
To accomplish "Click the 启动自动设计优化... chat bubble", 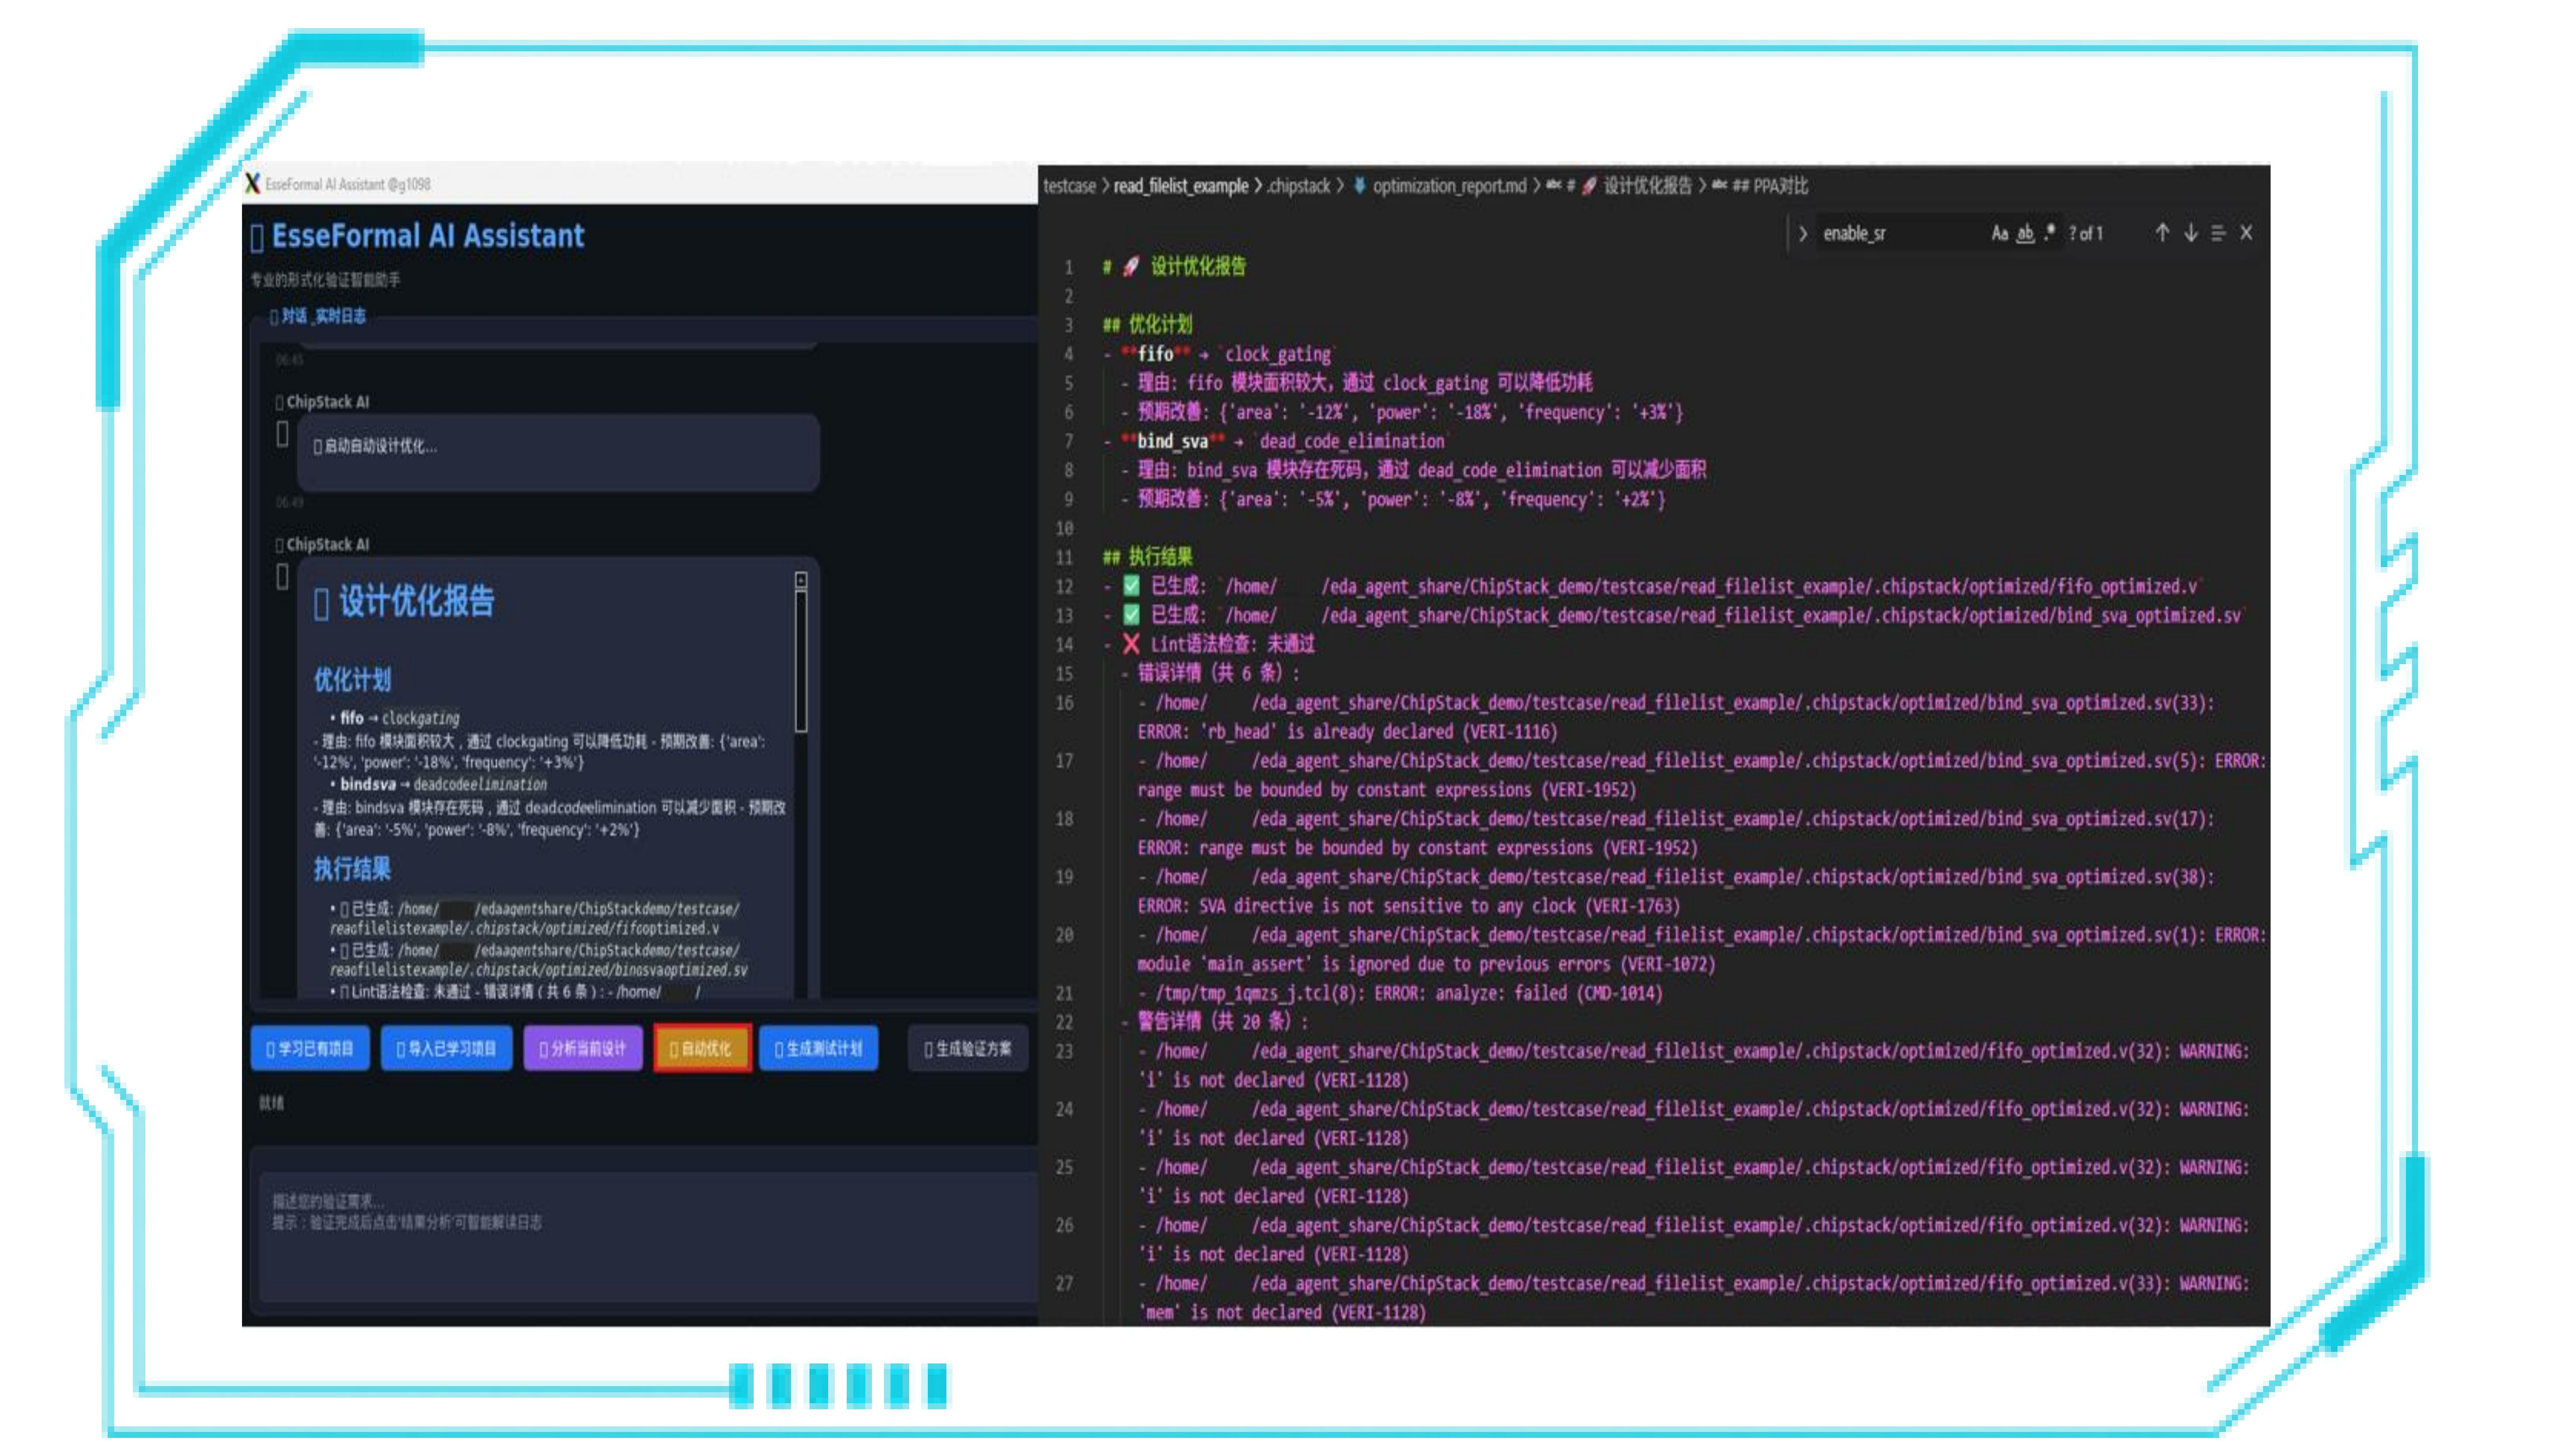I will tap(558, 452).
